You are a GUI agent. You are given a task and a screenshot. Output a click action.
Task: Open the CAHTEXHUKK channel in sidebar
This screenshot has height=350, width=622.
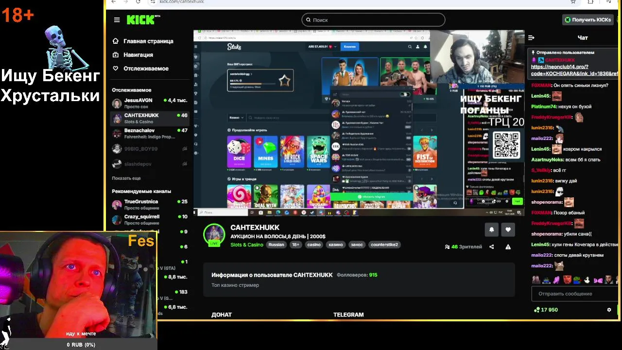[x=150, y=118]
